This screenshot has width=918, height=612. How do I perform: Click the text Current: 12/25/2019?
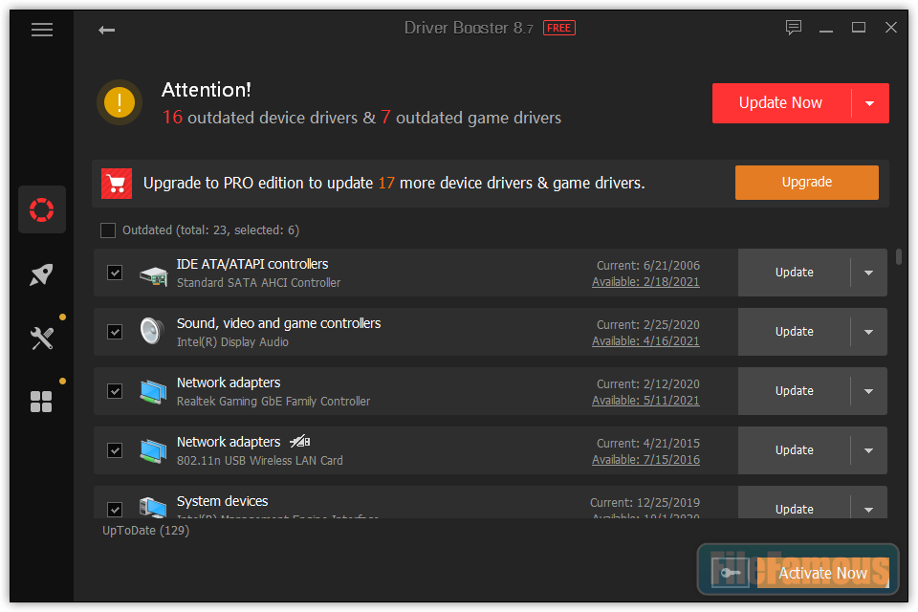point(645,502)
